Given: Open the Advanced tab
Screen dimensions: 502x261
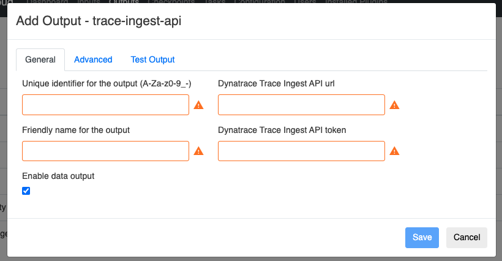Looking at the screenshot, I should [x=93, y=59].
